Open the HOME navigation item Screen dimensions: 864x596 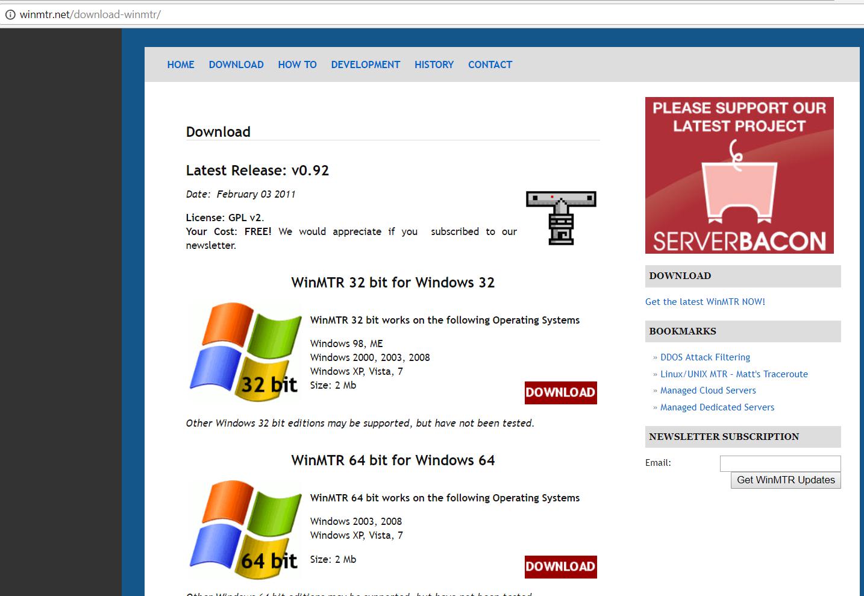coord(181,64)
